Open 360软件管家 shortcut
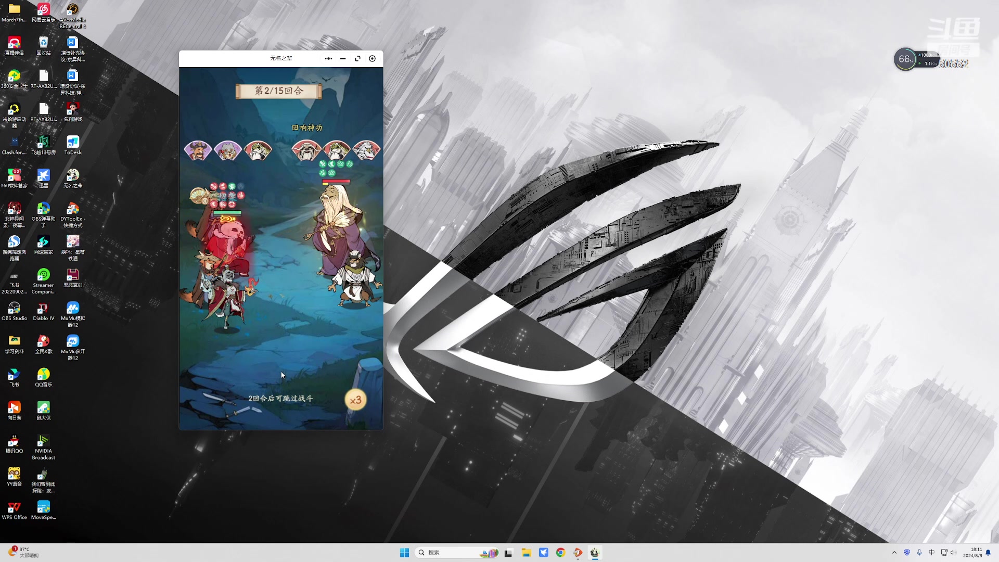This screenshot has width=999, height=562. pyautogui.click(x=14, y=178)
